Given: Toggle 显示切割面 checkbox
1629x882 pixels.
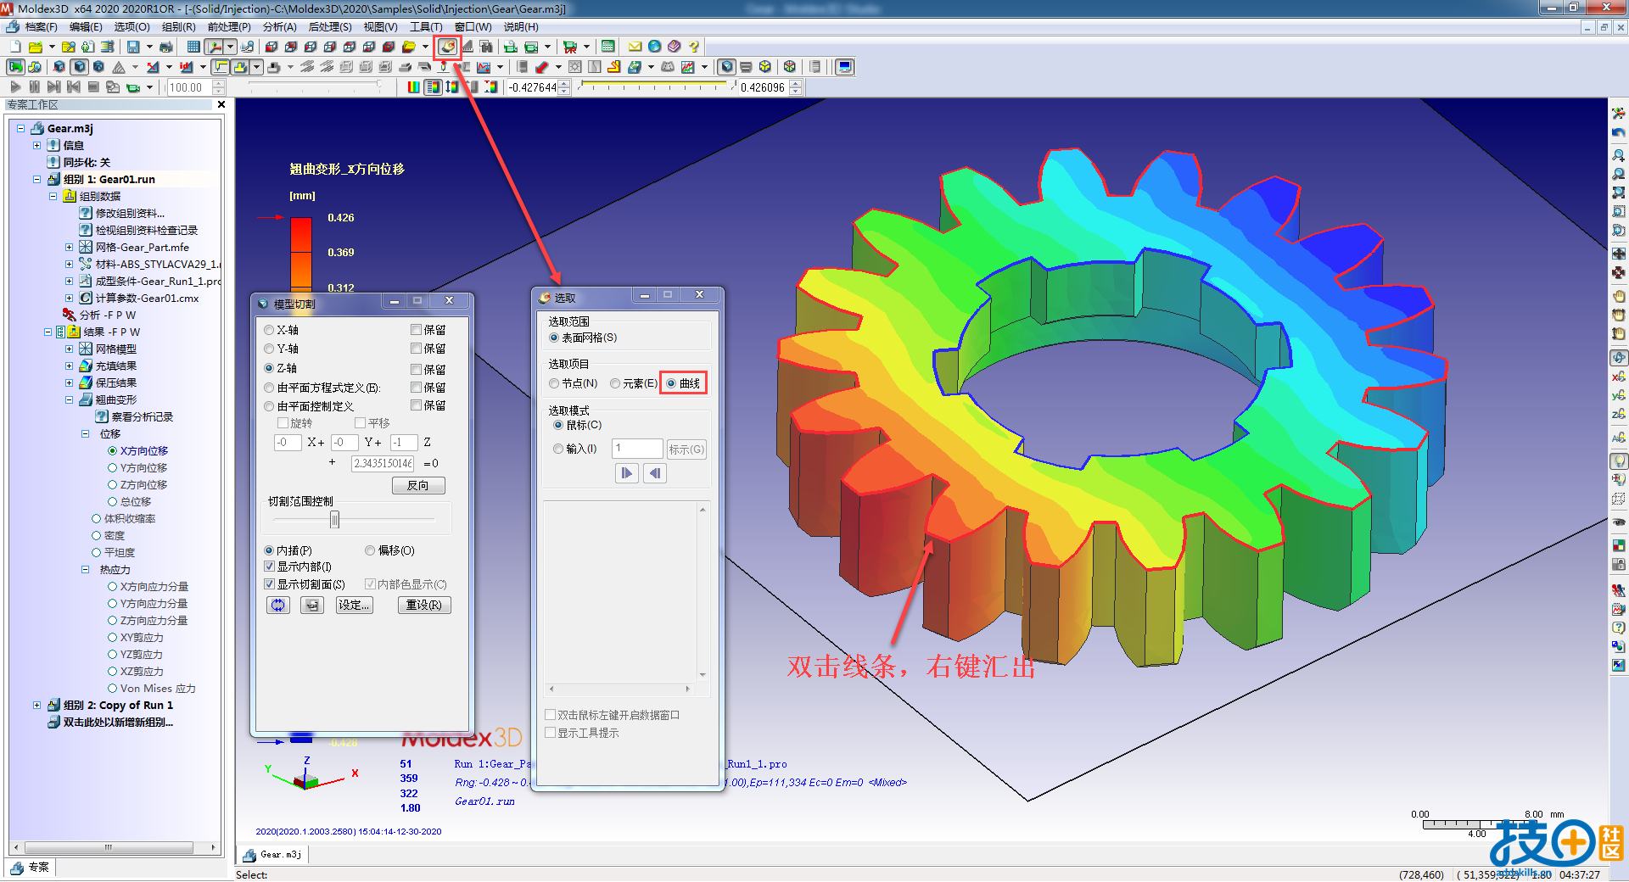Looking at the screenshot, I should (x=269, y=584).
